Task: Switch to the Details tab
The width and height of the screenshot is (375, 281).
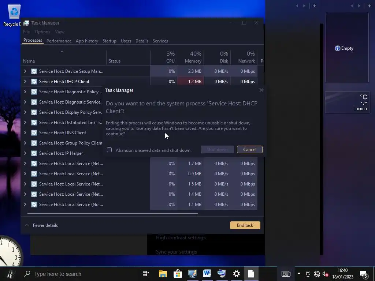Action: (x=142, y=41)
